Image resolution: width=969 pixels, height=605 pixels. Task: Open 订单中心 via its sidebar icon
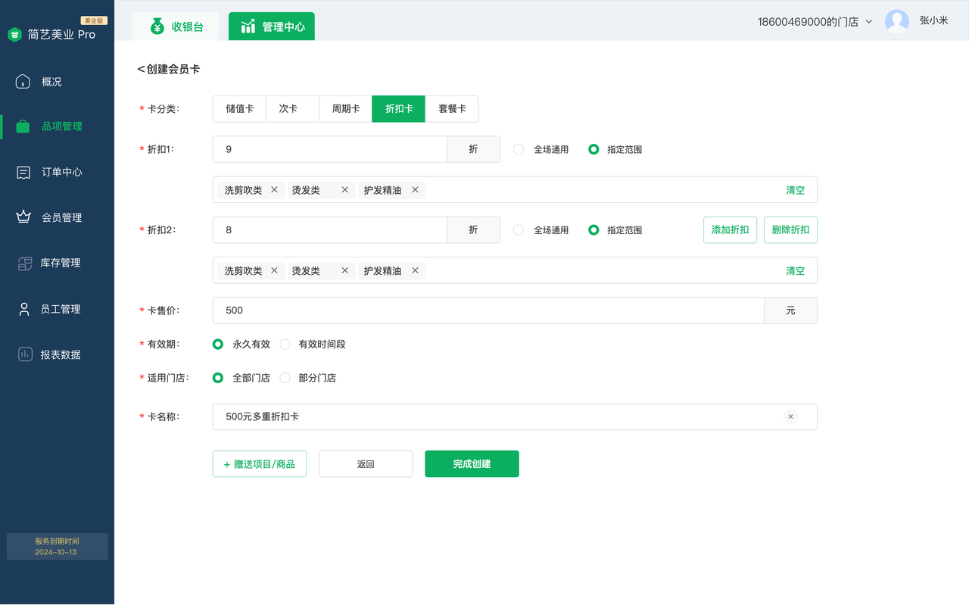pos(23,173)
